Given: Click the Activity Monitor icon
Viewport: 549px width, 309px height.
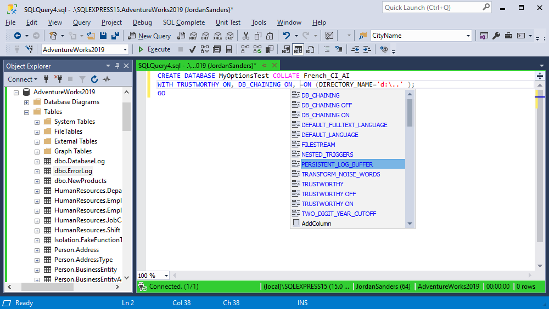Looking at the screenshot, I should tap(329, 36).
